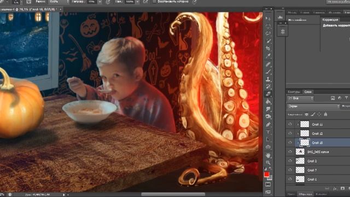The height and width of the screenshot is (197, 350).
Task: Select the Path Selection tool
Action: point(268,140)
